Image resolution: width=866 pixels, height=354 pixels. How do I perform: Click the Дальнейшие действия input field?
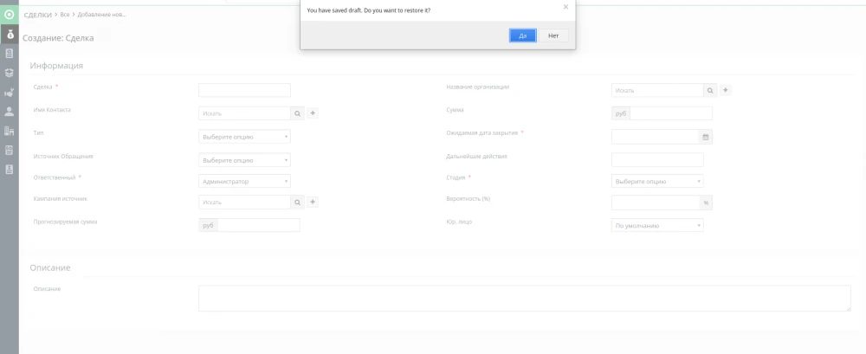click(x=657, y=160)
